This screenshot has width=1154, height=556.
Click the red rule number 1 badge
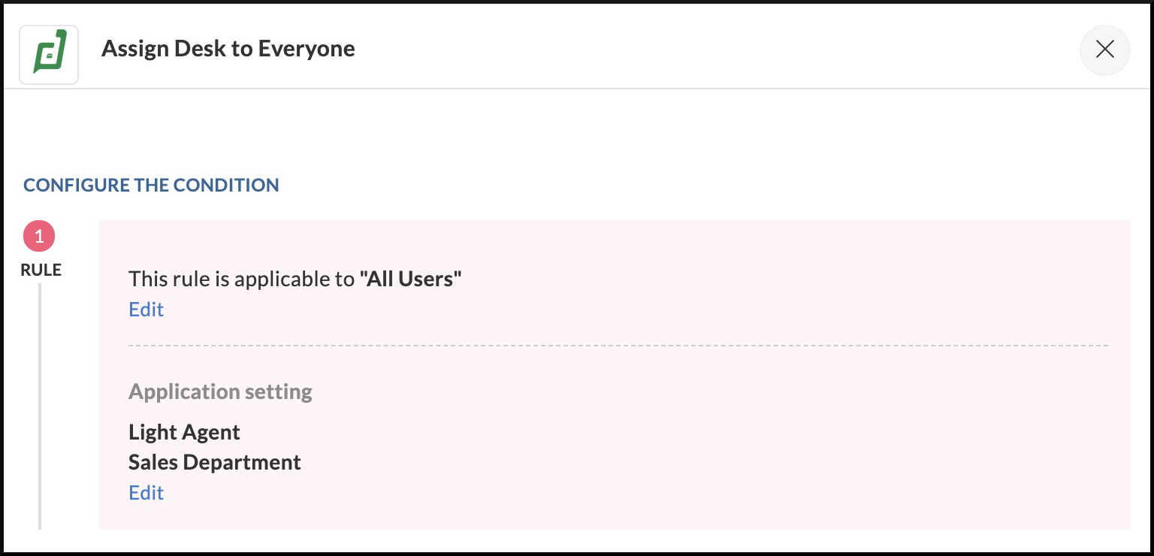pyautogui.click(x=39, y=237)
